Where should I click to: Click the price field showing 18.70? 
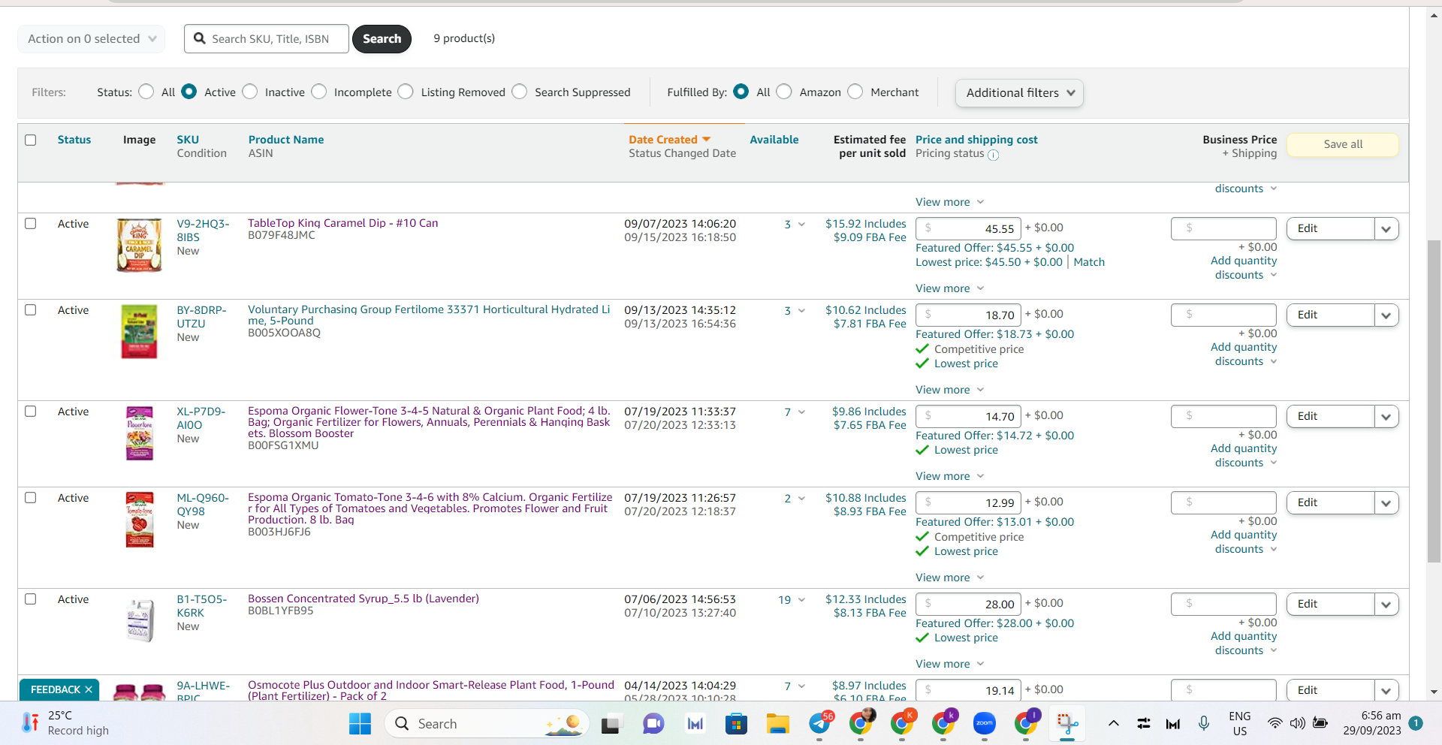pos(968,315)
